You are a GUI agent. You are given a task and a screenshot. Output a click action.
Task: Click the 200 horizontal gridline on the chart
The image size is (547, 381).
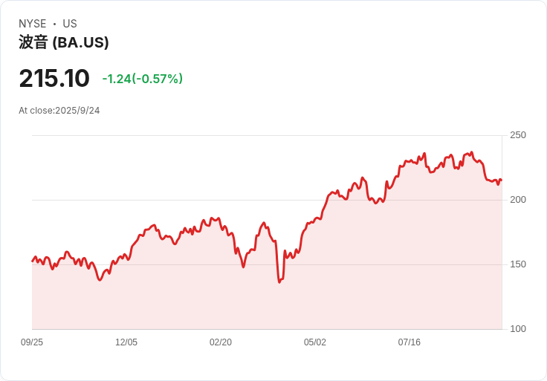point(186,200)
